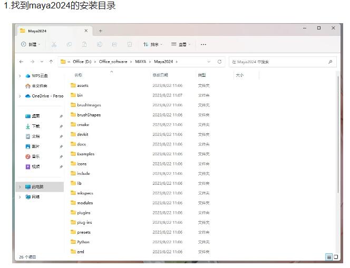Select the bin folder
Viewport: 350px width, 268px height.
(80, 95)
